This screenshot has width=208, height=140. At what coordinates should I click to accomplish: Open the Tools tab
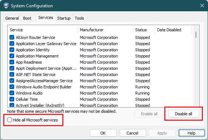click(79, 18)
